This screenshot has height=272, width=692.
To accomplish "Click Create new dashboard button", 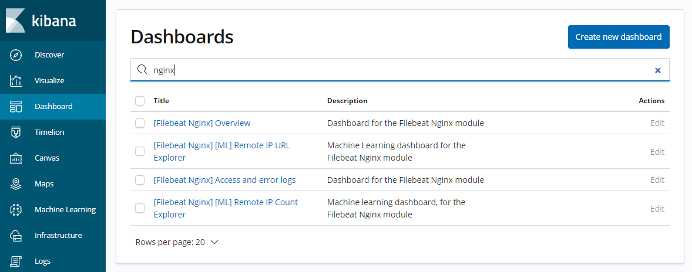I will 619,37.
